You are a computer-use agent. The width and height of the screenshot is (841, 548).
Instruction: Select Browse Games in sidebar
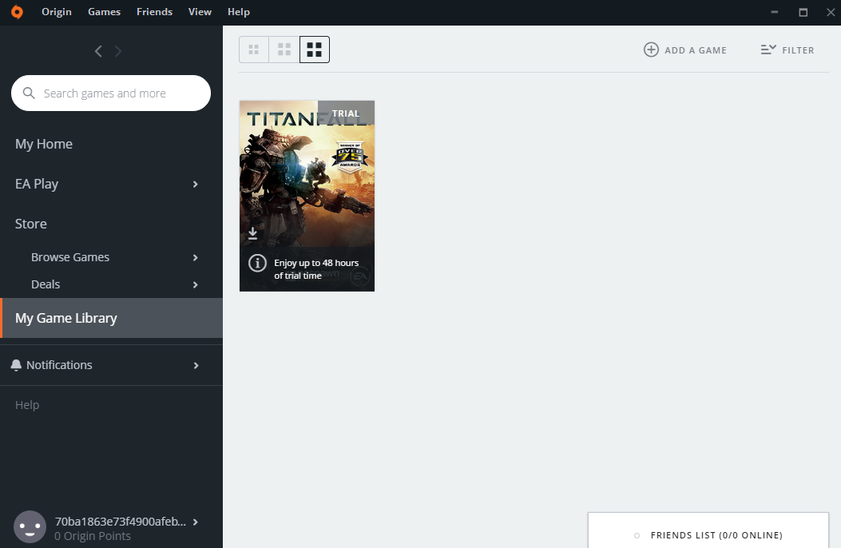coord(70,257)
